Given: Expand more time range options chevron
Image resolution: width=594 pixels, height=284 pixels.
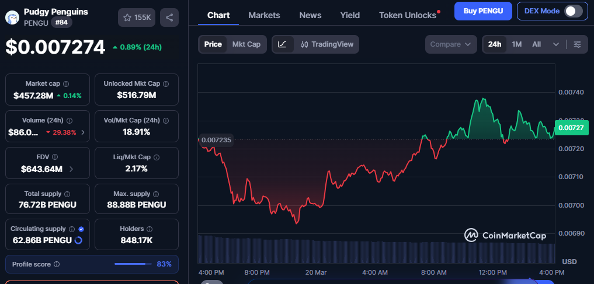Looking at the screenshot, I should tap(555, 44).
